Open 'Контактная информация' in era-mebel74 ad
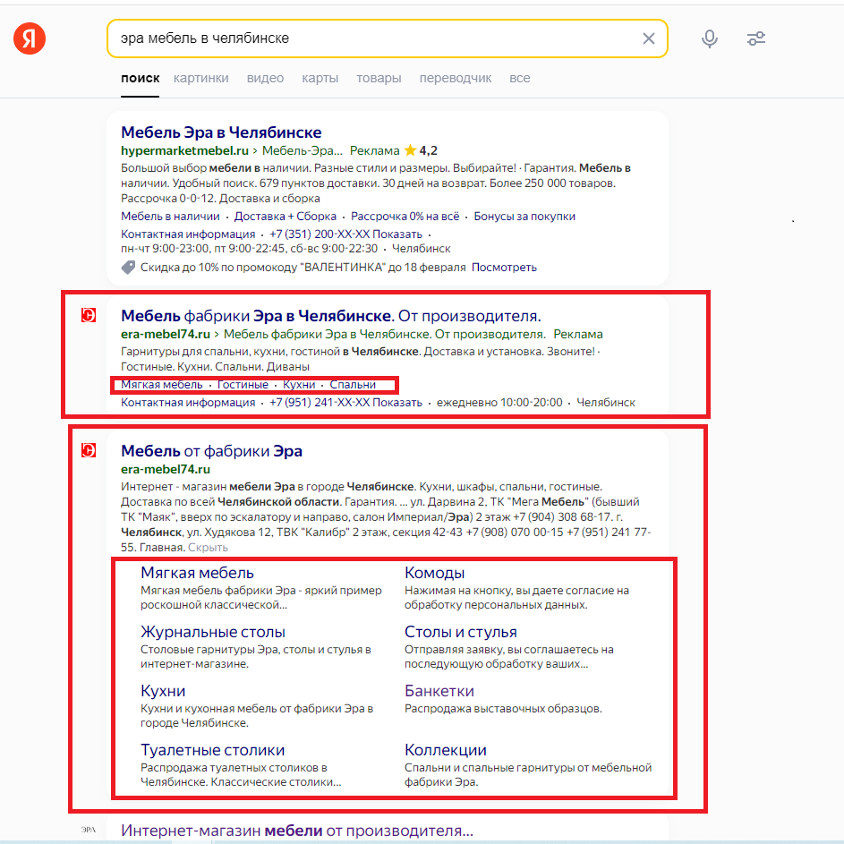 click(188, 402)
